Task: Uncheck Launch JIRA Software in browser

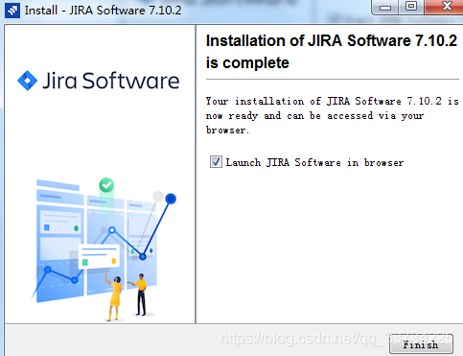Action: tap(216, 162)
